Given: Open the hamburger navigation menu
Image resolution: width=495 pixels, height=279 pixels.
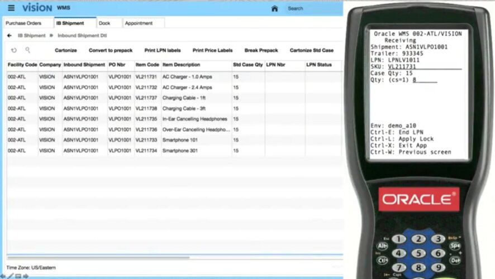Looking at the screenshot, I should coord(11,8).
